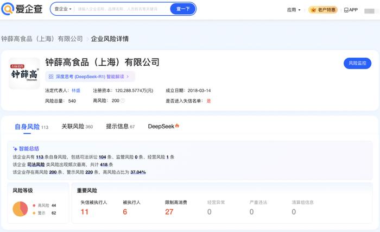Click the 警示 62 legend item
The image size is (380, 232).
(x=45, y=213)
